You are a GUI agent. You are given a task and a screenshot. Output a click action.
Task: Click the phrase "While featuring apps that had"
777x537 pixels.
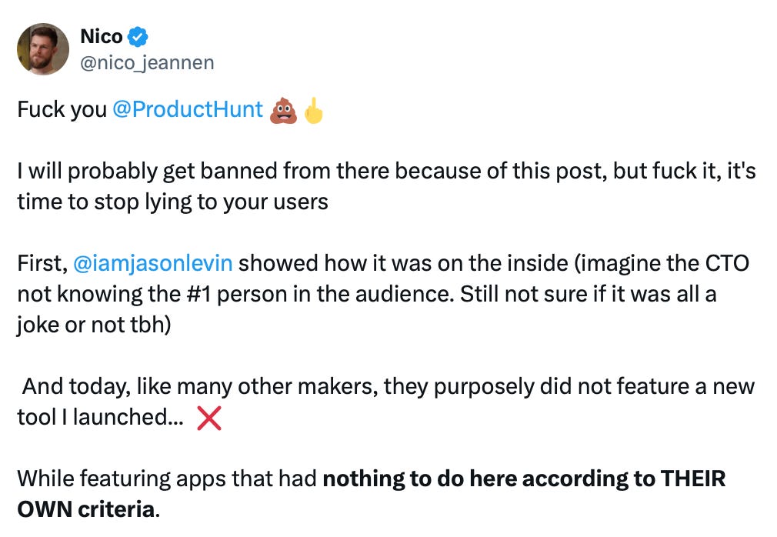167,479
